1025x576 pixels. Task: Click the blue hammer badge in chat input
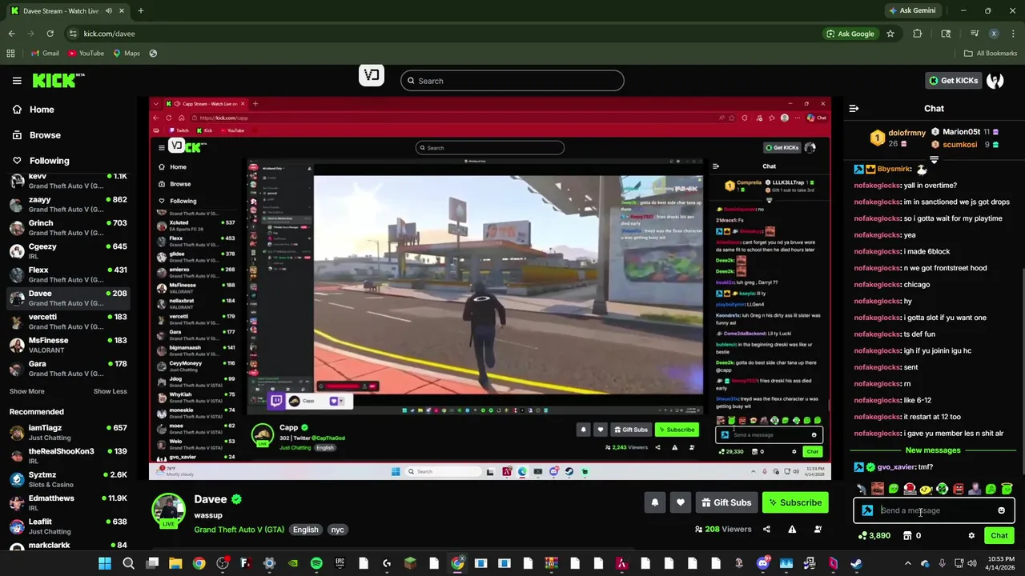[x=867, y=510]
